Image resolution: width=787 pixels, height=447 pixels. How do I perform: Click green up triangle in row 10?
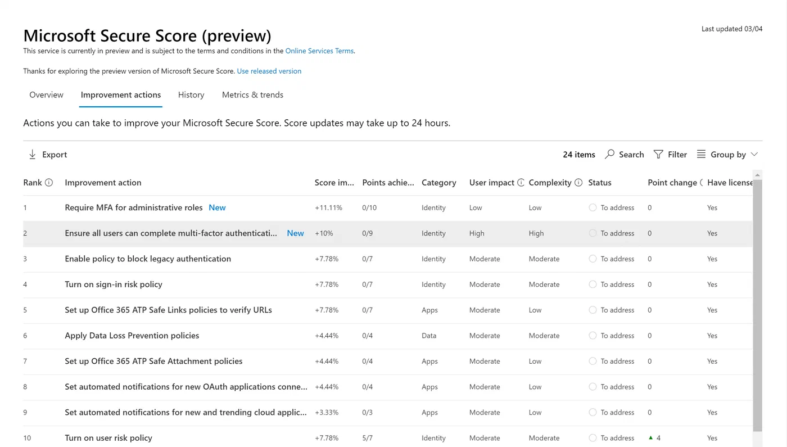(x=651, y=437)
